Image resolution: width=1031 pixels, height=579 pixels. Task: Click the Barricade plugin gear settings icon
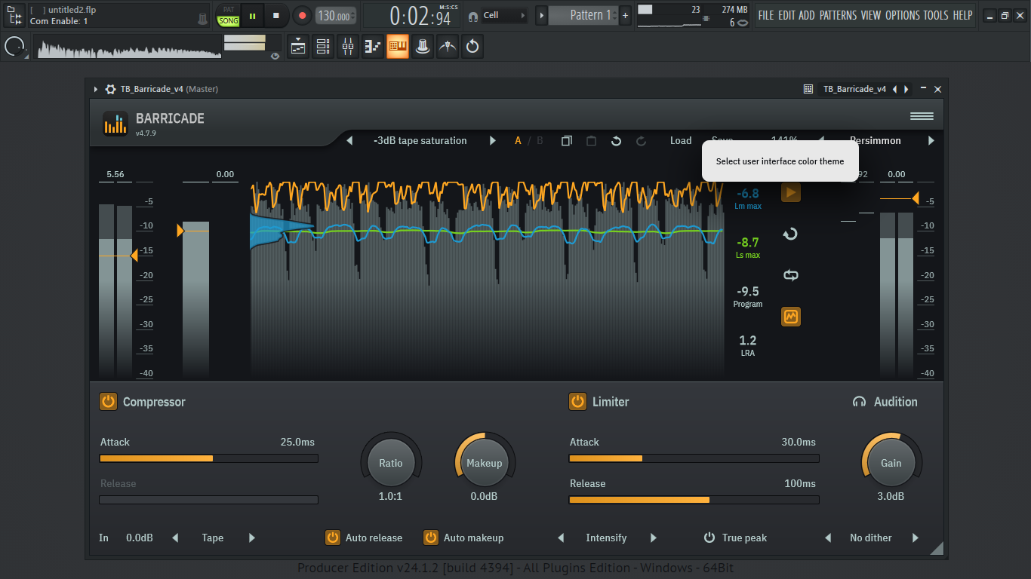pos(110,89)
